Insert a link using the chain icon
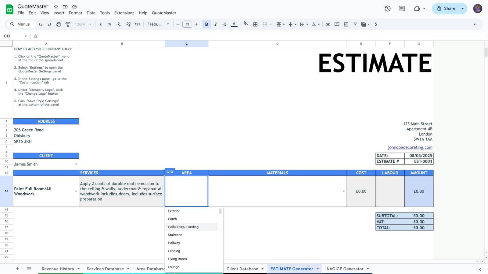 click(x=328, y=24)
